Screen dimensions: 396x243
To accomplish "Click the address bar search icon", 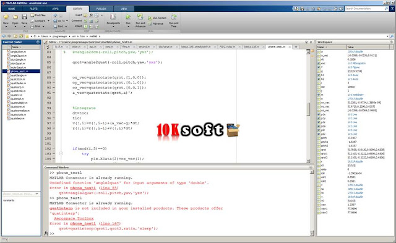I will [x=392, y=36].
